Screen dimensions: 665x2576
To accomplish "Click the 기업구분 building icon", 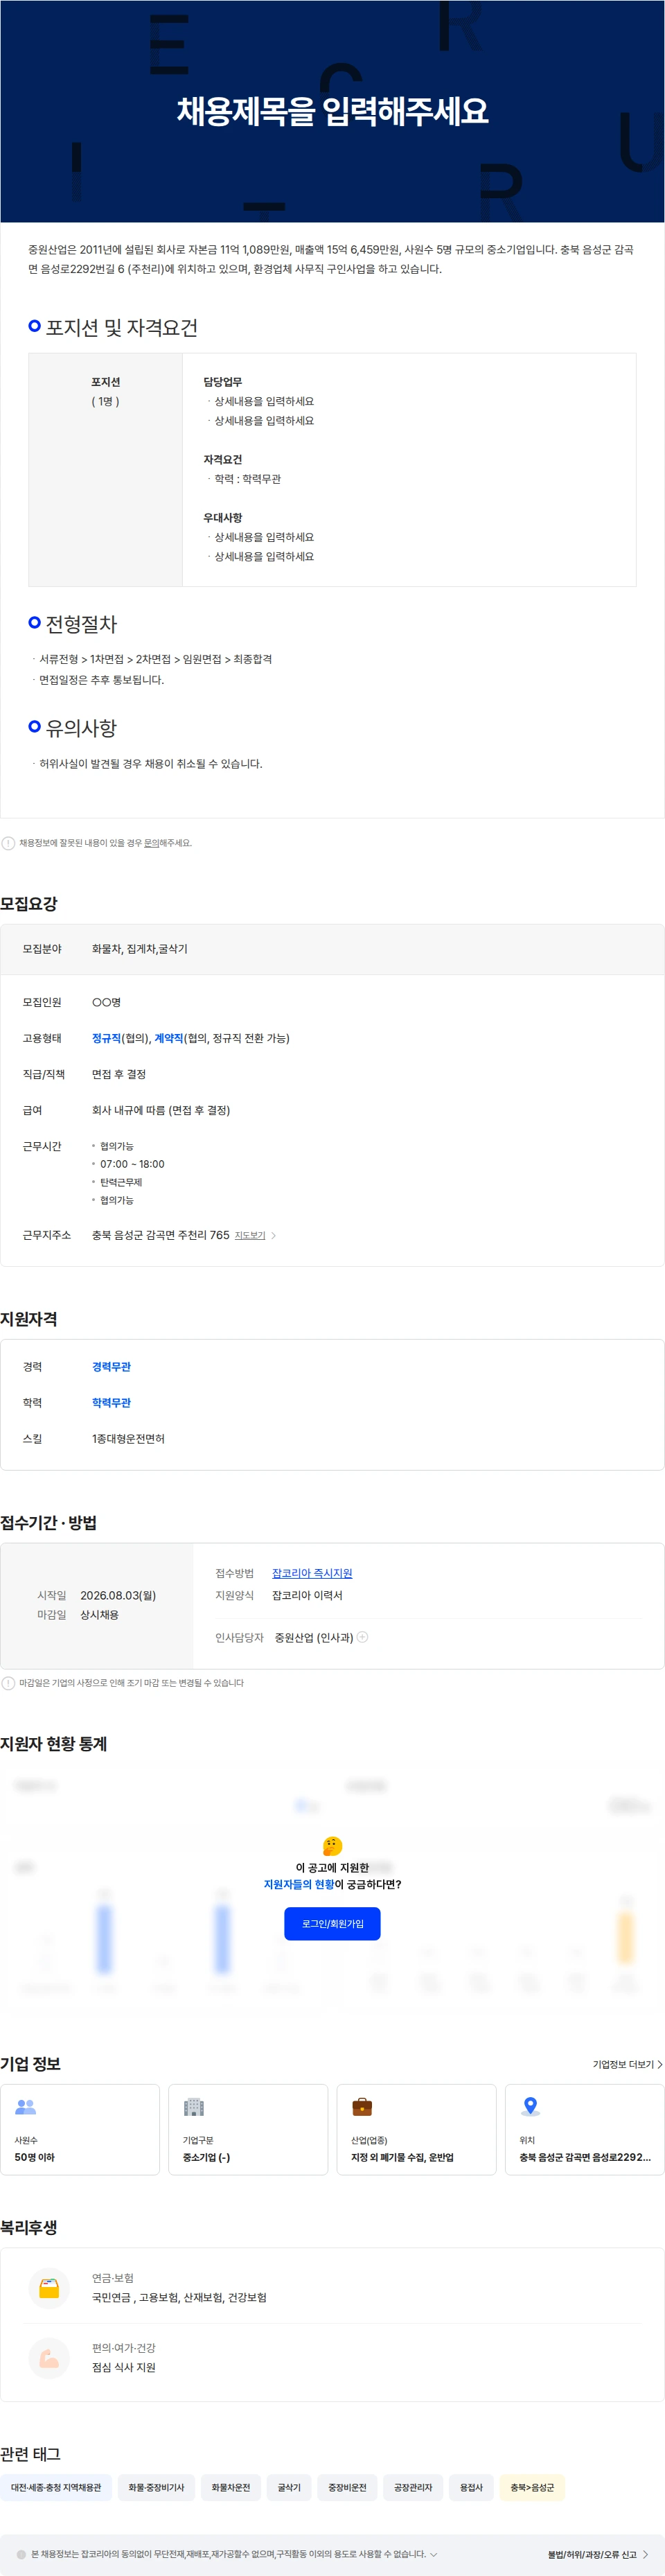I will [x=194, y=2107].
